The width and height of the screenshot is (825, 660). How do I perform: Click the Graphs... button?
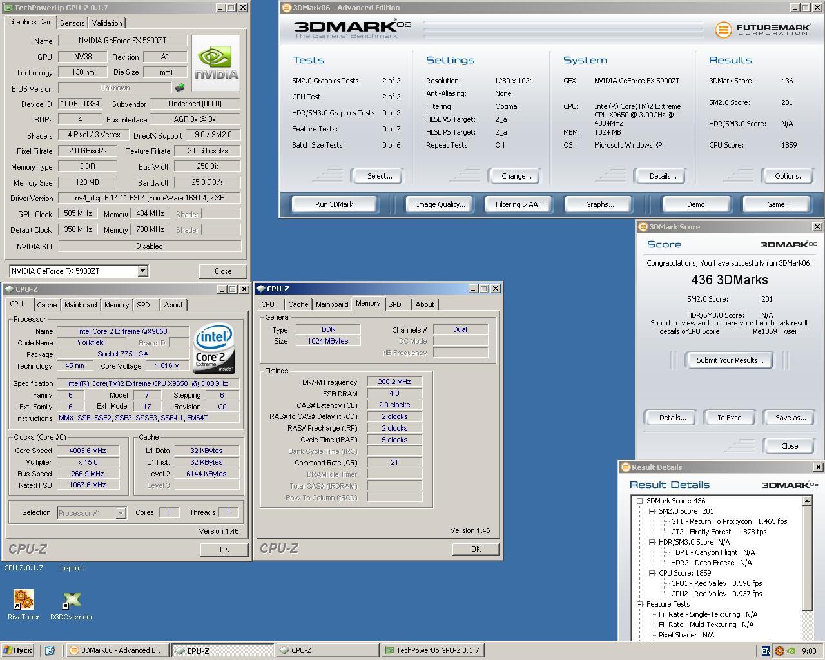point(599,204)
